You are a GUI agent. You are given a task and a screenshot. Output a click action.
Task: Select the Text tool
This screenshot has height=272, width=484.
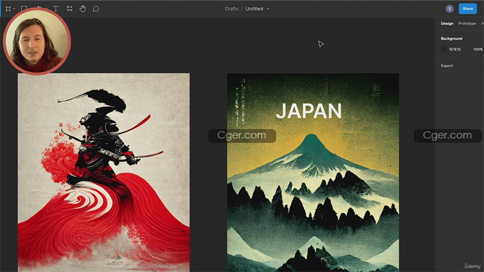point(56,9)
